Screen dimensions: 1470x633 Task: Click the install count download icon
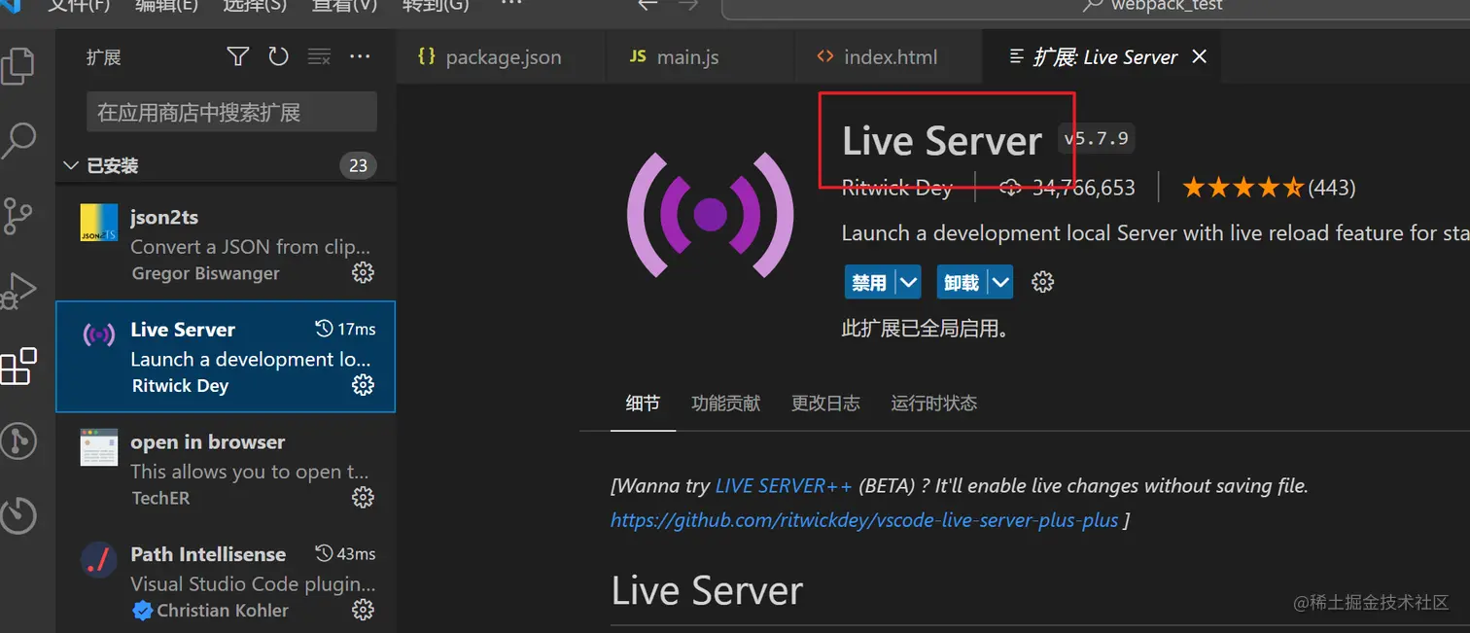(1011, 188)
